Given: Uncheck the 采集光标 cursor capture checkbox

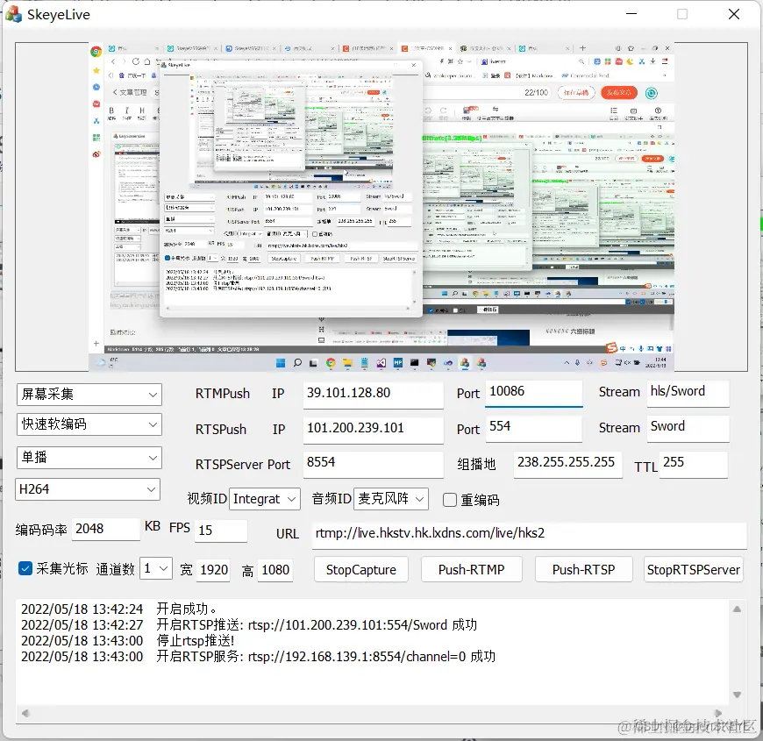Looking at the screenshot, I should point(25,569).
